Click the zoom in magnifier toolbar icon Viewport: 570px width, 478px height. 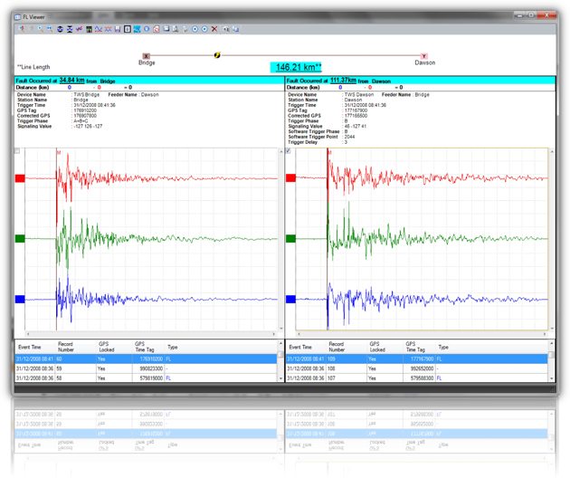tap(40, 29)
